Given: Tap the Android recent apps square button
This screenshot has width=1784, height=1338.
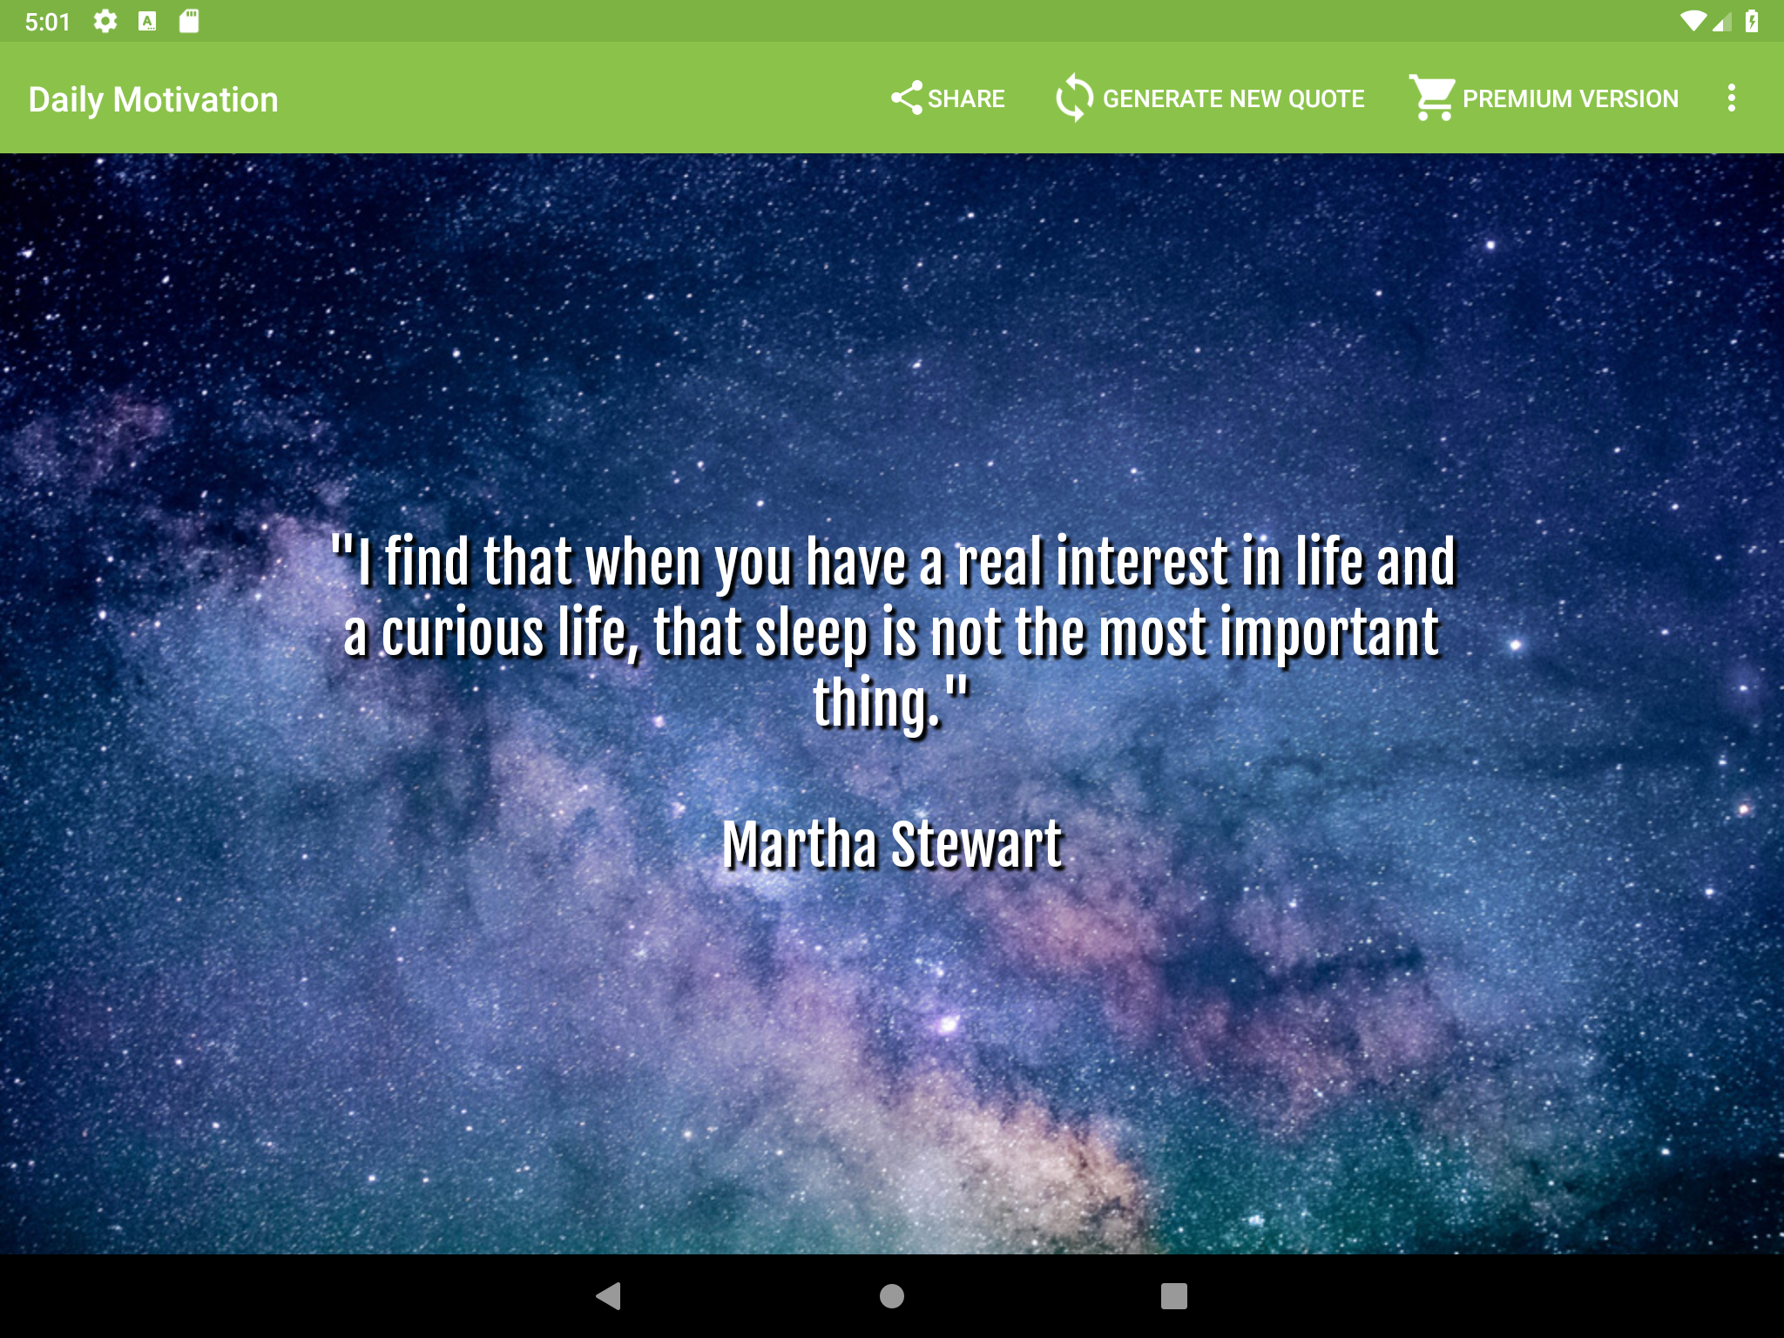Looking at the screenshot, I should [x=1174, y=1296].
